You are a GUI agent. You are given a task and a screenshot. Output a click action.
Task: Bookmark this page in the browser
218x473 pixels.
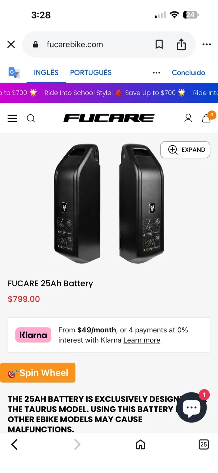(x=159, y=44)
